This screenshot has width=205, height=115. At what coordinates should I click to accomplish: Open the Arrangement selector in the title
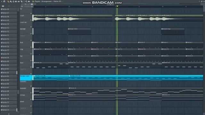click(x=46, y=1)
